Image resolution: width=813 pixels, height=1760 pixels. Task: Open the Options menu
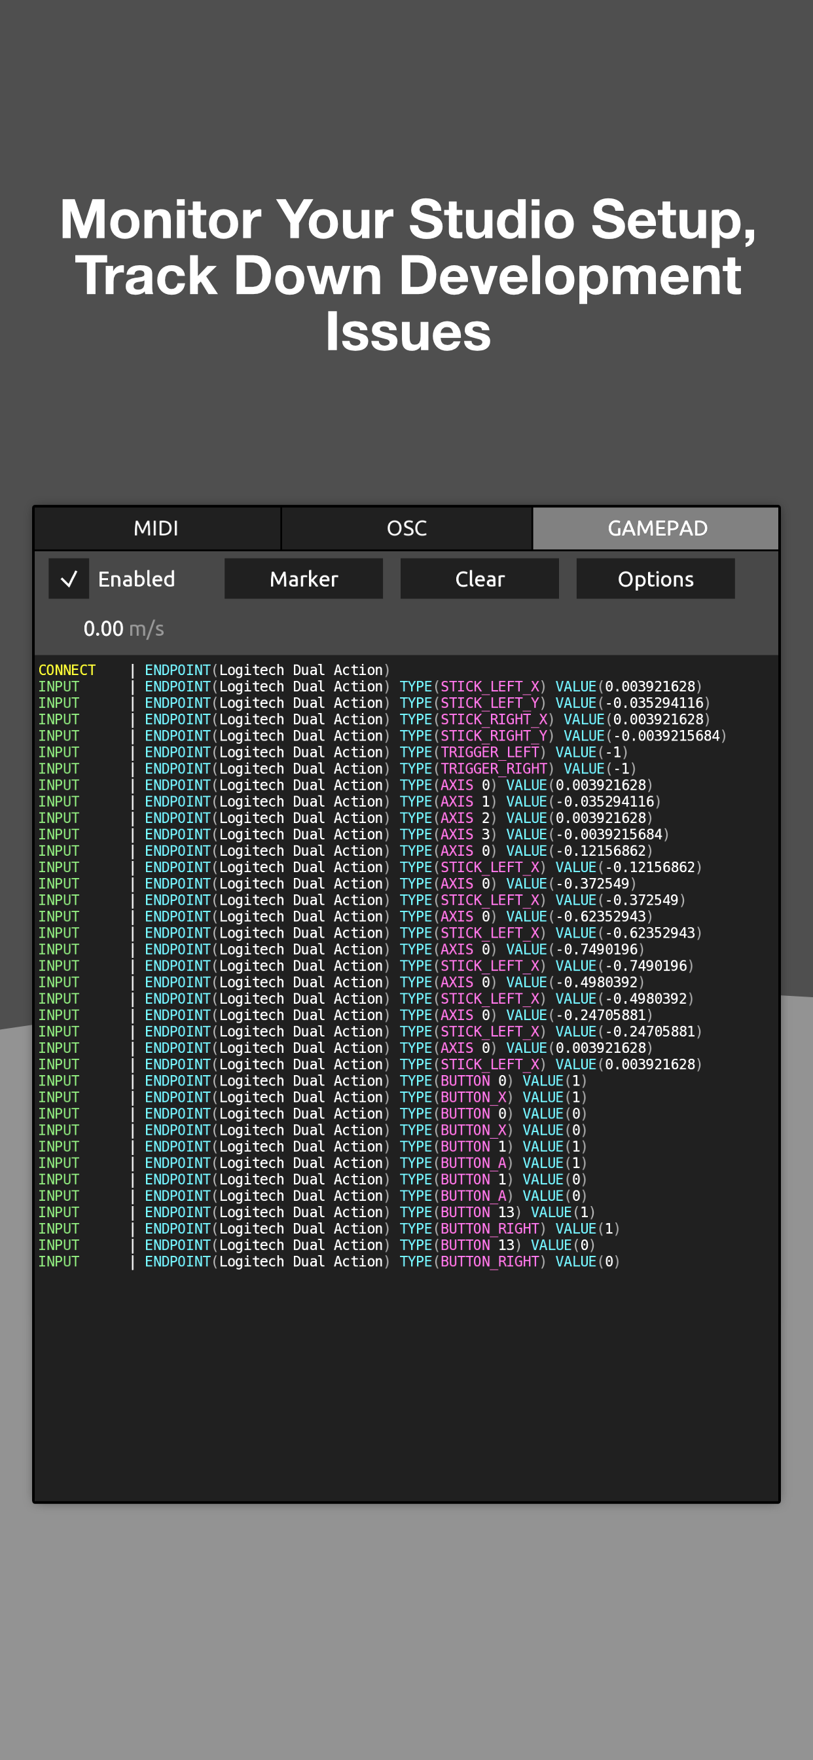point(655,579)
